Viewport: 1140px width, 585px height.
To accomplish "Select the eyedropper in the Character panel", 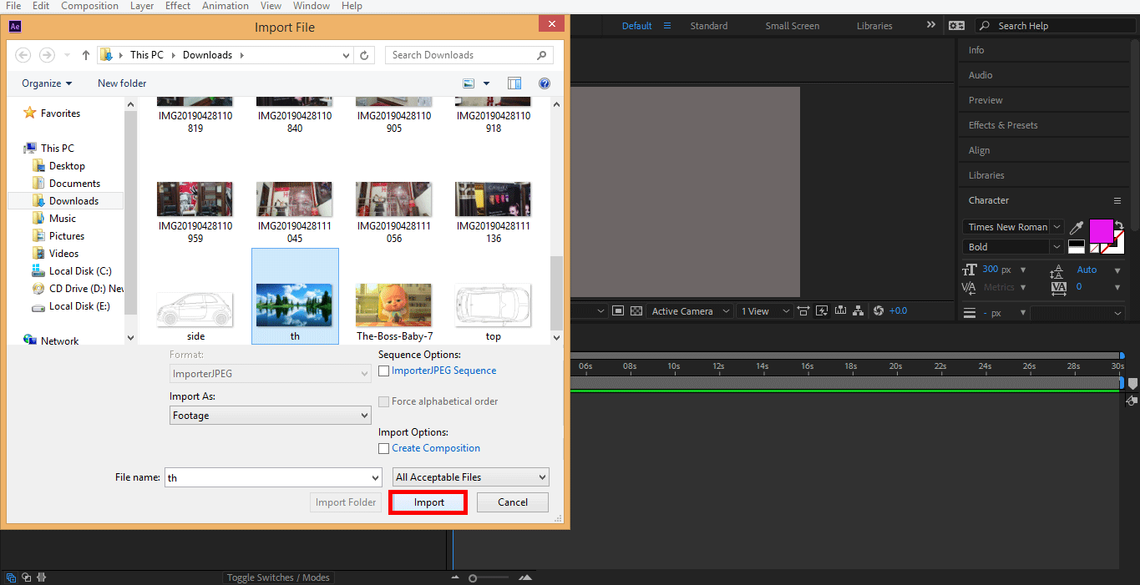I will 1077,227.
